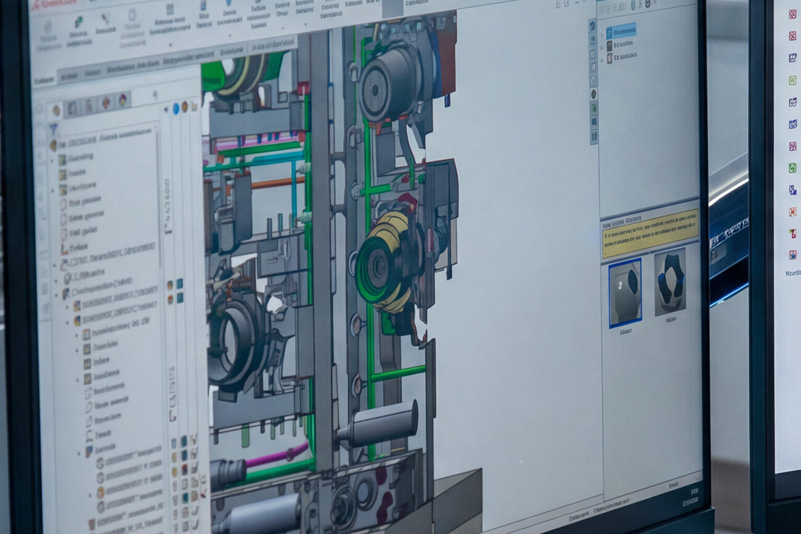Image resolution: width=801 pixels, height=534 pixels.
Task: Click the orange icon in the right monitor's icon column
Action: coord(792,212)
